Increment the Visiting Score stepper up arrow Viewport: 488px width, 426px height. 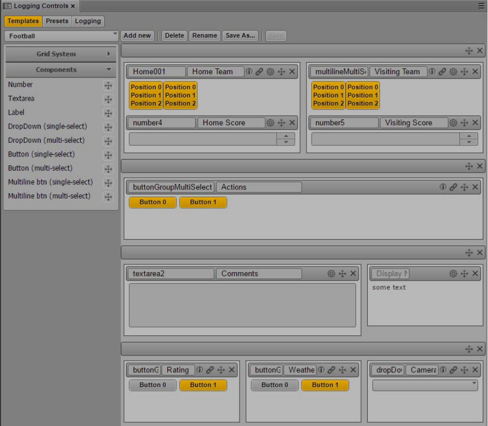tap(468, 136)
